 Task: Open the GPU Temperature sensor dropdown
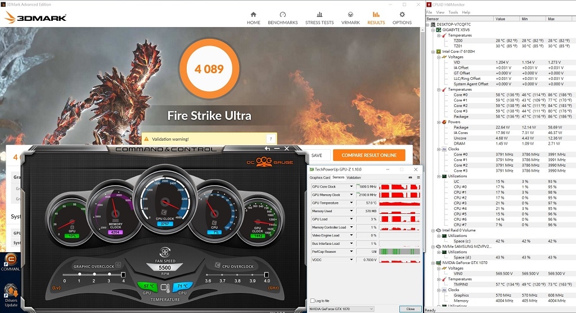(351, 203)
